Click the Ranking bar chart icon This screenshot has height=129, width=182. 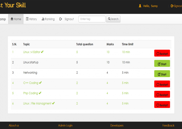click(x=43, y=19)
